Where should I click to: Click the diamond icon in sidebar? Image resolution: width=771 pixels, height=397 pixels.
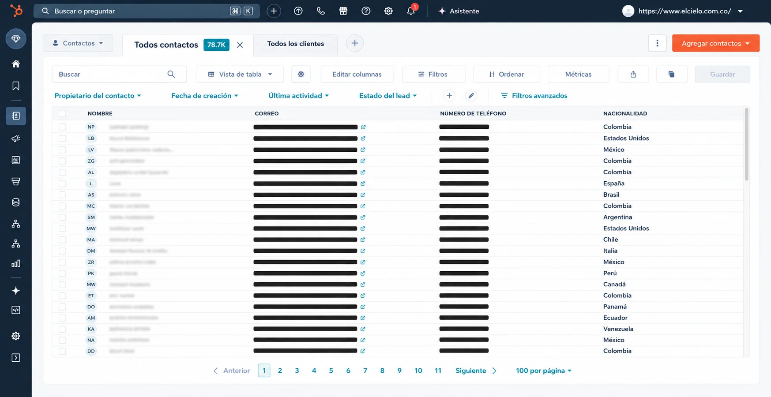(x=16, y=39)
